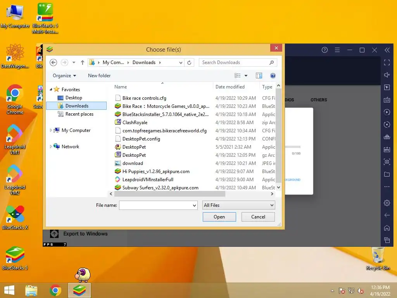Select Recent places in Favorites
The image size is (397, 298).
[79, 114]
